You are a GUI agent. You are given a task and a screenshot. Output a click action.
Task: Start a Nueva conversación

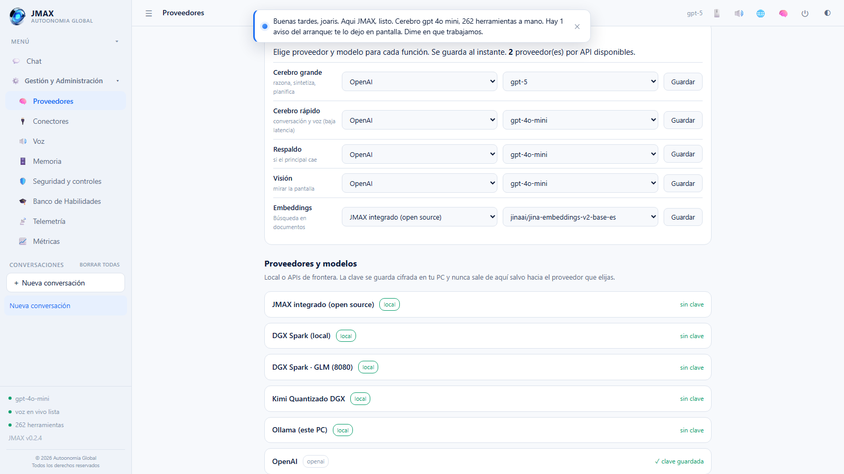[x=65, y=283]
